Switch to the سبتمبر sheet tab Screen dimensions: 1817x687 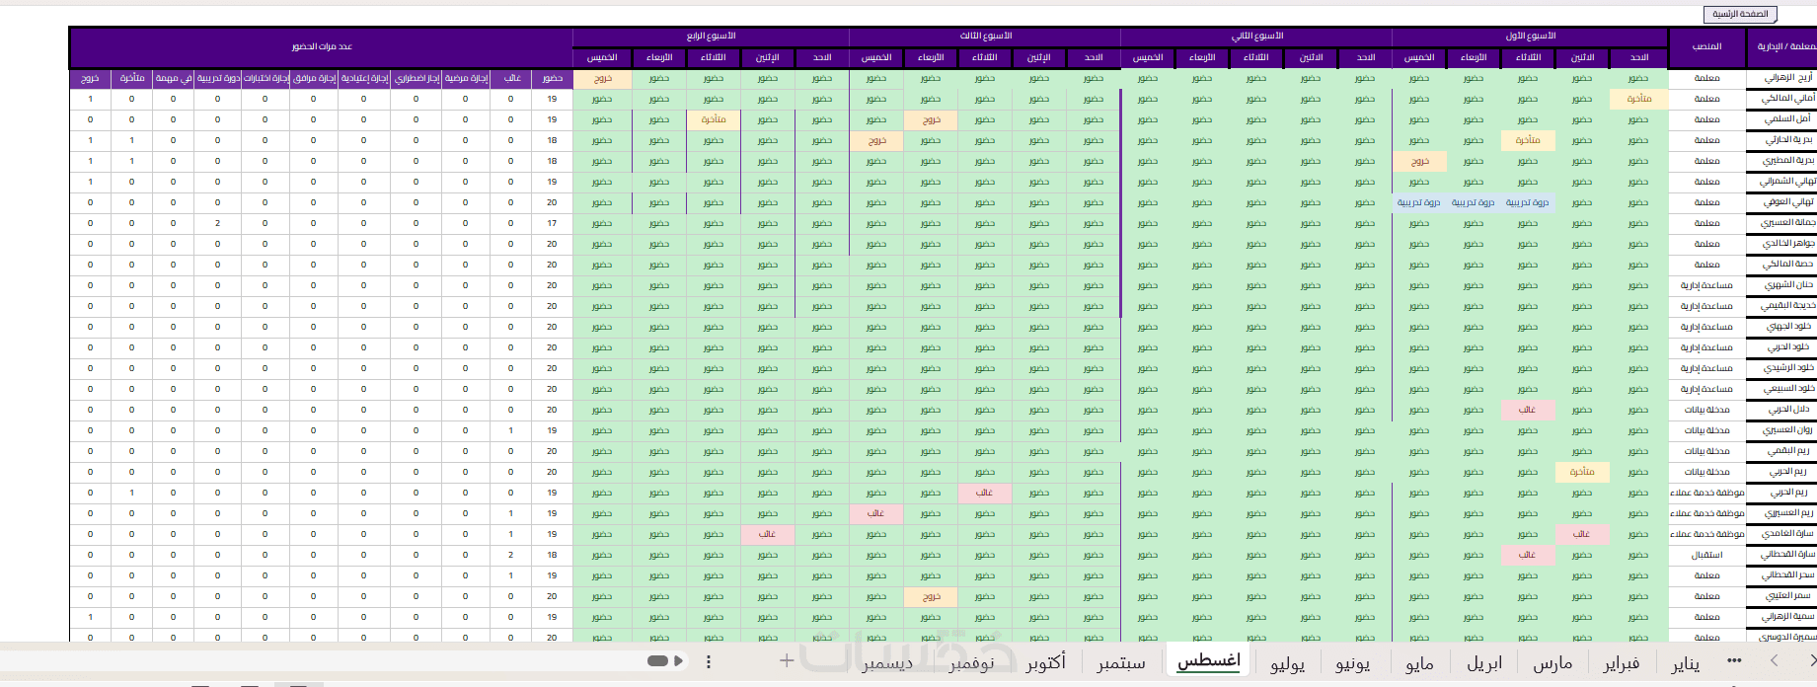point(1121,662)
